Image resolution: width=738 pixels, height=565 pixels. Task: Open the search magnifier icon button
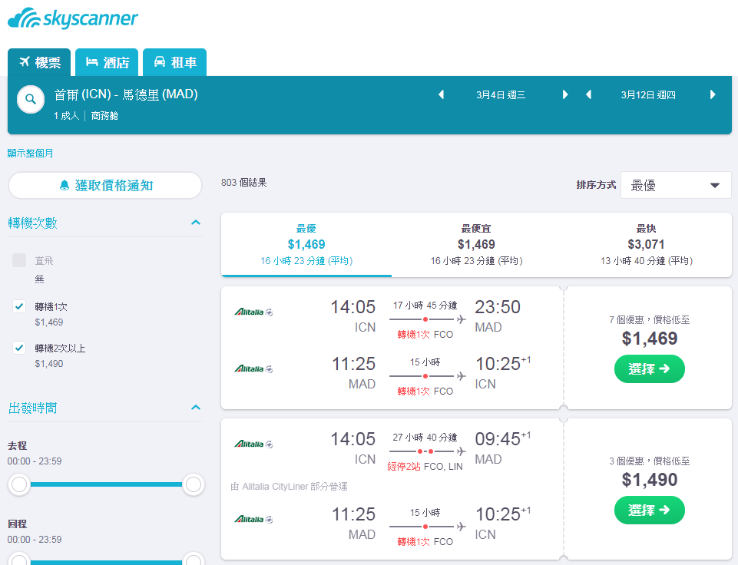click(x=31, y=99)
